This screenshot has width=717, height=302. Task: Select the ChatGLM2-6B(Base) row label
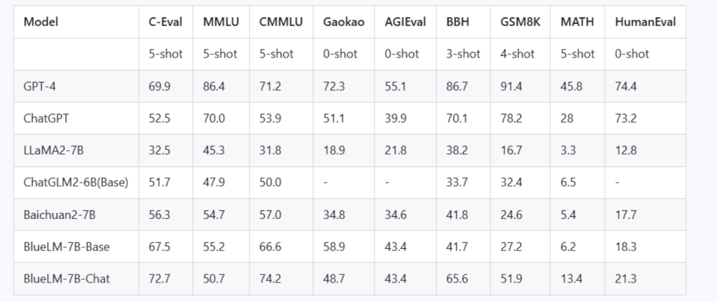point(76,183)
